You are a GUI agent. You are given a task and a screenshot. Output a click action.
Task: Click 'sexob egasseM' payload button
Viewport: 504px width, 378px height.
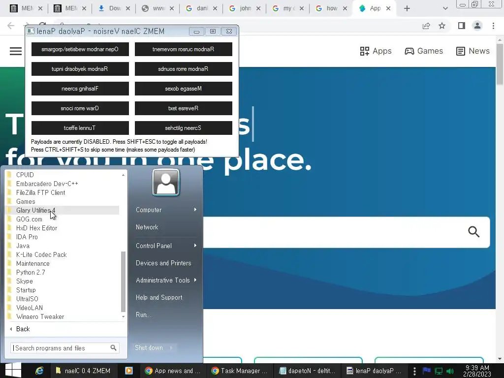tap(183, 89)
